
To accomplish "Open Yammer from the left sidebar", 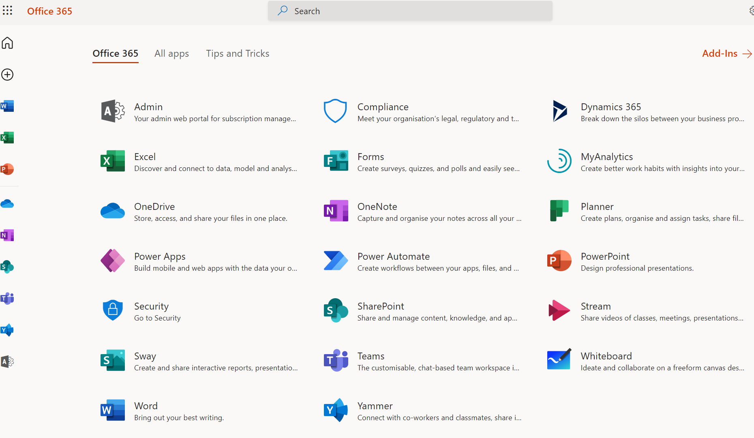I will [7, 330].
